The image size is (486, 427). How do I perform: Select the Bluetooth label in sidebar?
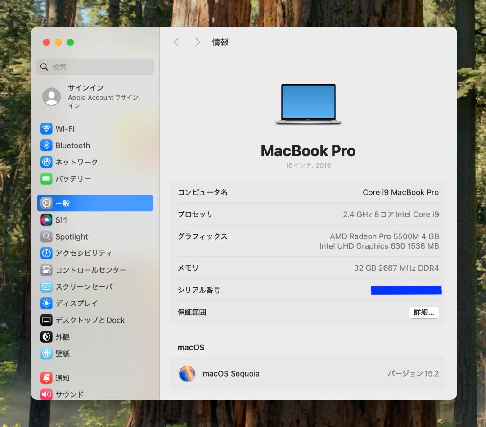coord(73,145)
